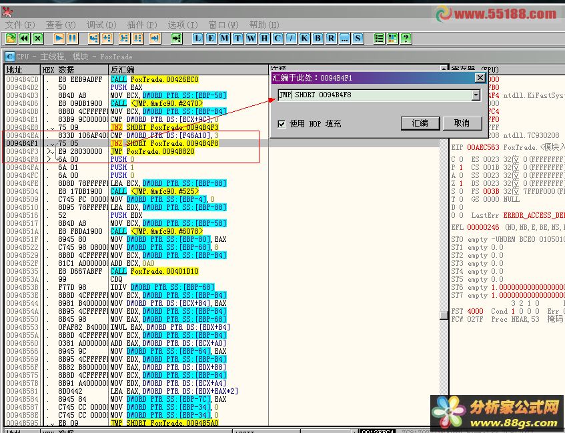Screen dimensions: 565x433
Task: Open Patches window with slash icon
Action: [x=291, y=38]
